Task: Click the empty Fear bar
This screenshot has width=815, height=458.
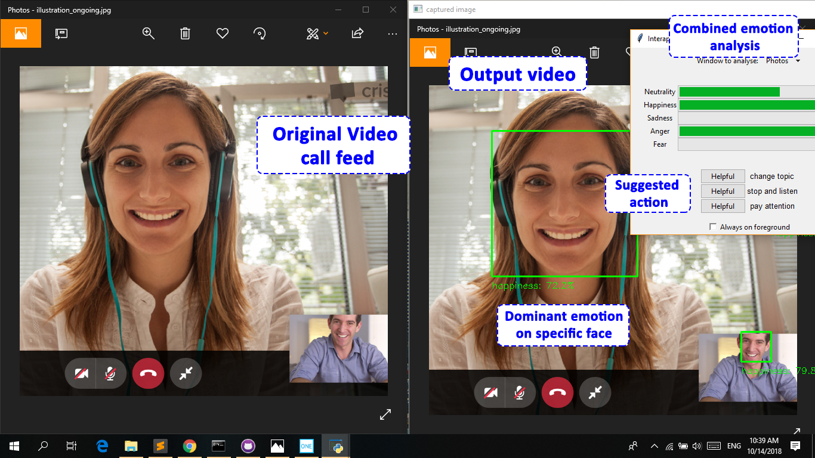Action: point(746,144)
